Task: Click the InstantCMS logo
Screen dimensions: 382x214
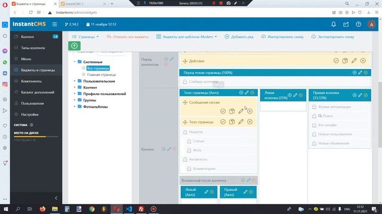Action: pyautogui.click(x=29, y=24)
